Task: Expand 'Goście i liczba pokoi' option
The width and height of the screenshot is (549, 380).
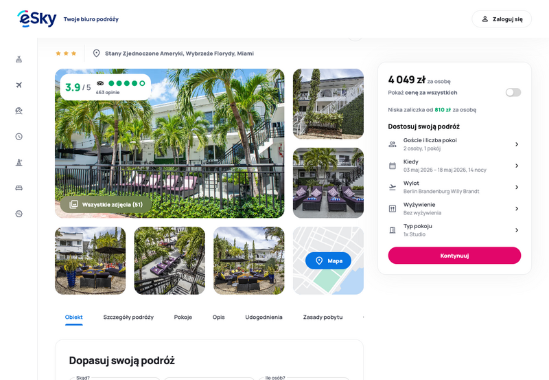Action: pyautogui.click(x=454, y=144)
